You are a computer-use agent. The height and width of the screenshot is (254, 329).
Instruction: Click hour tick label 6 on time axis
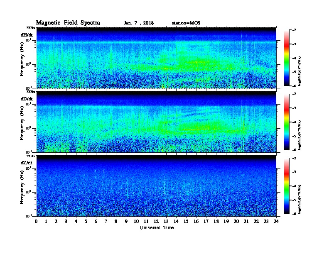pos(96,222)
